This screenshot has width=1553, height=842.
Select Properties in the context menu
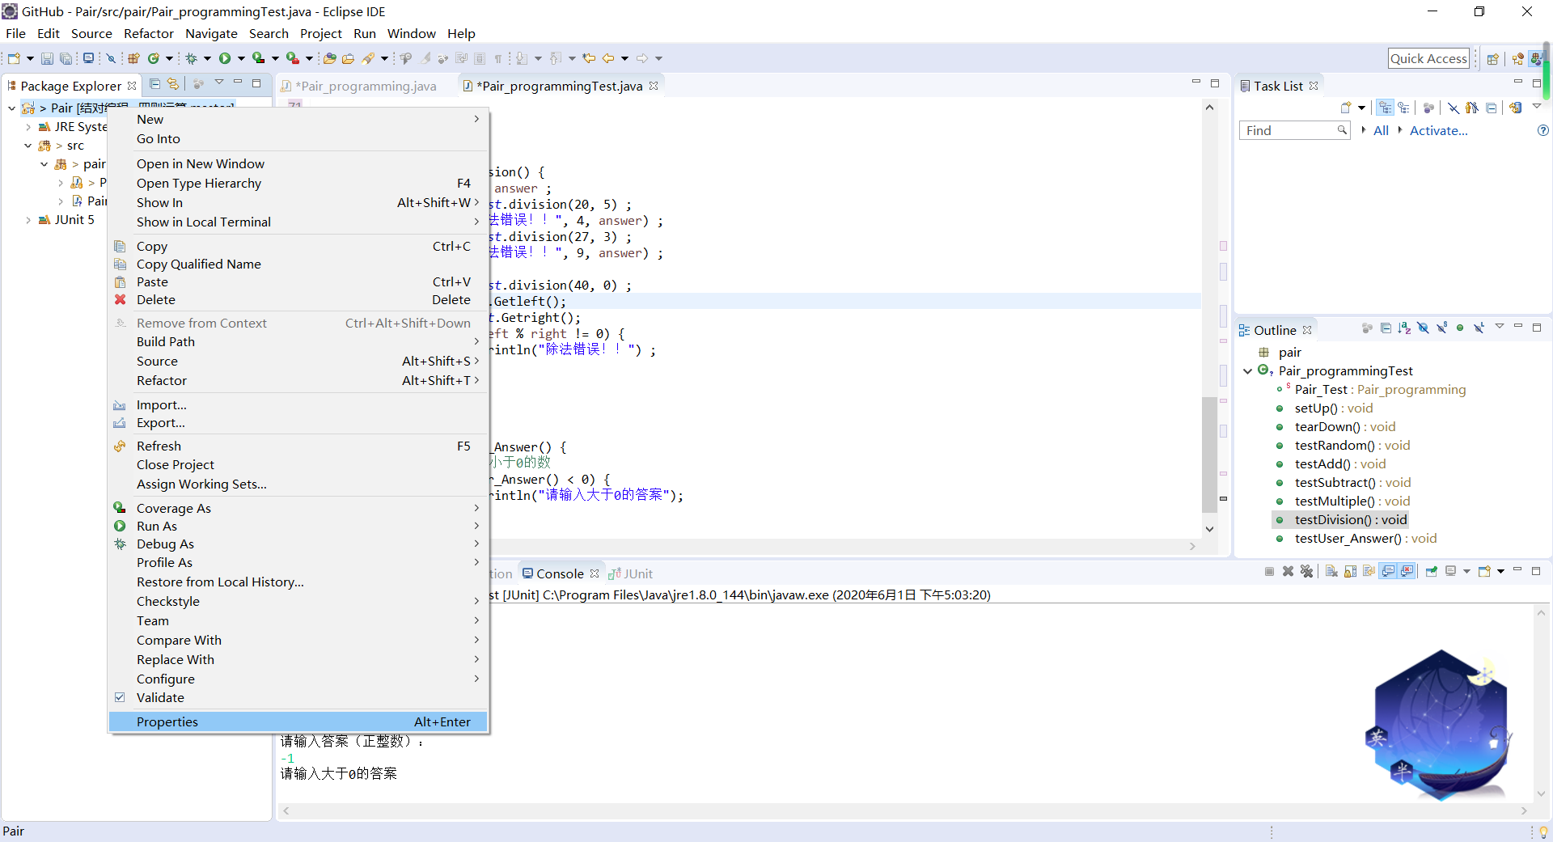pos(298,721)
